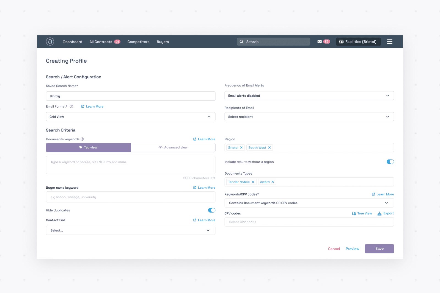Click the Cancel link

pyautogui.click(x=334, y=249)
